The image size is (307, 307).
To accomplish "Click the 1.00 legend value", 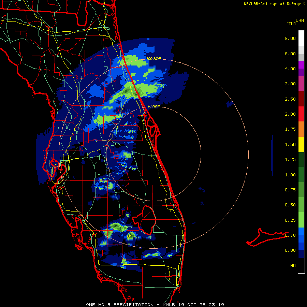I will [x=290, y=175].
